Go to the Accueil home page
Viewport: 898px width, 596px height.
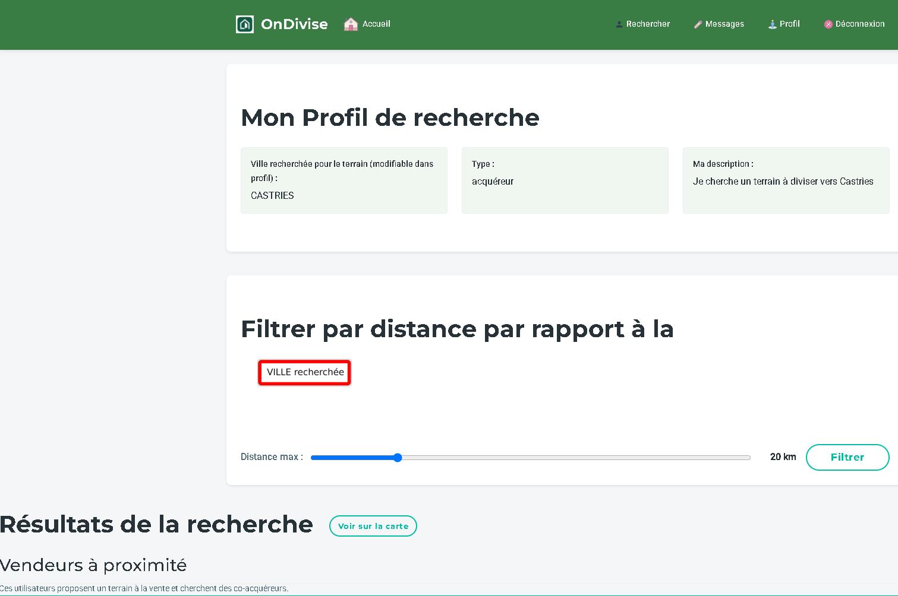pos(376,24)
